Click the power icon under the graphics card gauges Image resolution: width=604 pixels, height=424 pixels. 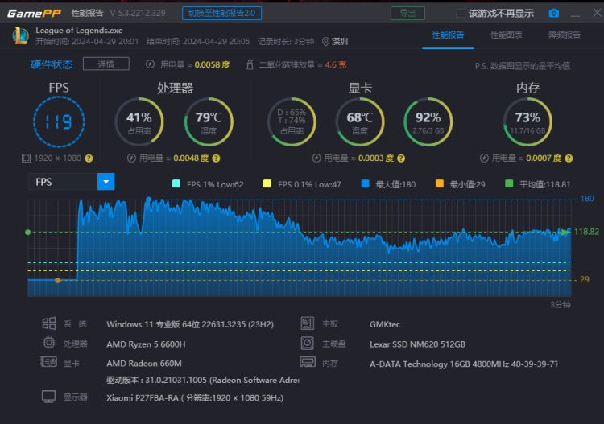click(316, 158)
